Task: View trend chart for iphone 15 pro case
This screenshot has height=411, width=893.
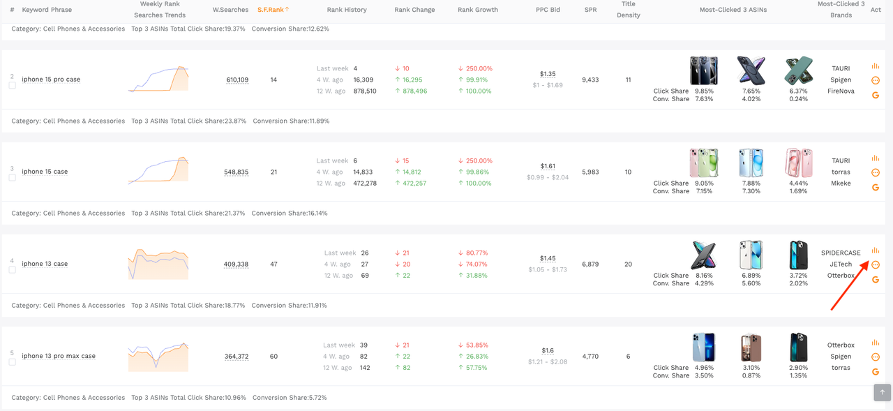Action: pos(158,80)
